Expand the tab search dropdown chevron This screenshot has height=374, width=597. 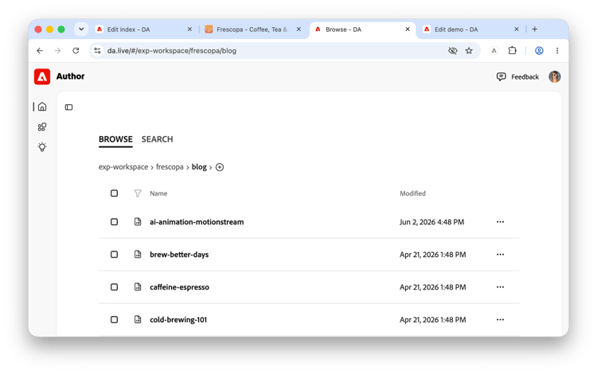[81, 29]
